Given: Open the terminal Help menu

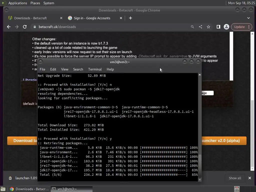Looking at the screenshot, I should tap(110, 69).
